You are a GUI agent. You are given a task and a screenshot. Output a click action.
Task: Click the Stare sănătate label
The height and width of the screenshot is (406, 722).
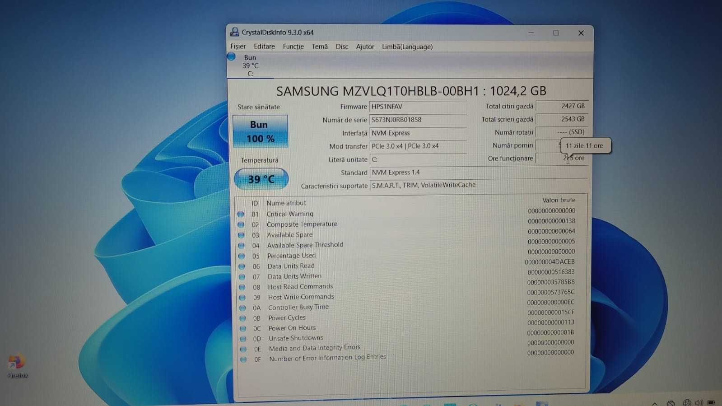[259, 107]
